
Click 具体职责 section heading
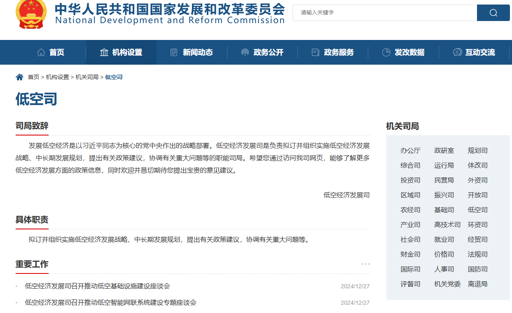tap(32, 220)
